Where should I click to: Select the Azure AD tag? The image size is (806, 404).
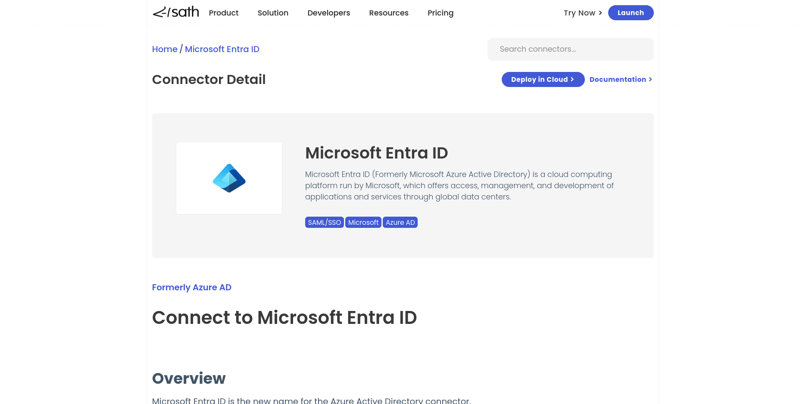click(x=400, y=222)
